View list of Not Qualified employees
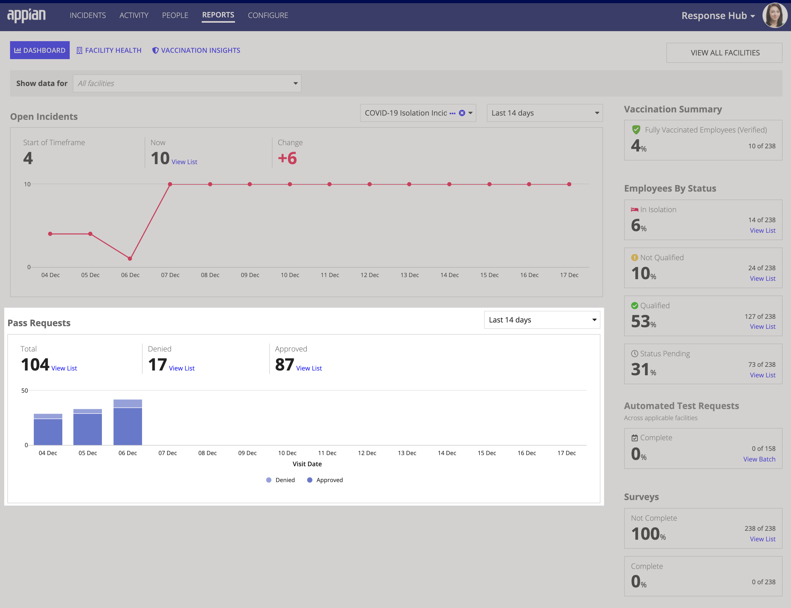 (x=762, y=279)
